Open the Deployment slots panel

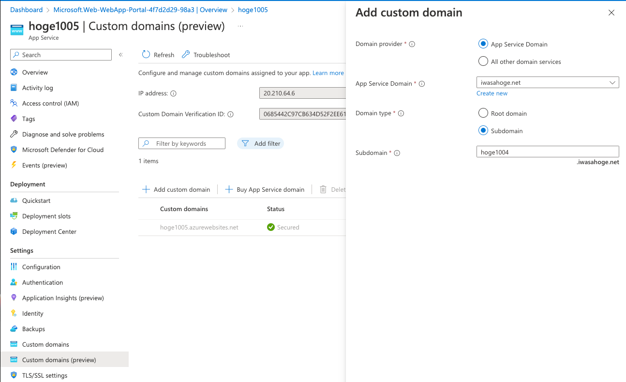(13, 216)
